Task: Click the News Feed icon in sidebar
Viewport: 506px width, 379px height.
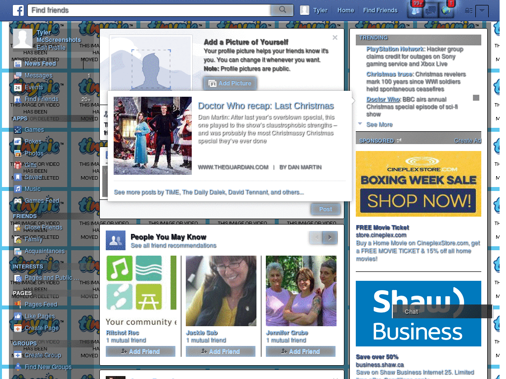Action: click(x=18, y=64)
